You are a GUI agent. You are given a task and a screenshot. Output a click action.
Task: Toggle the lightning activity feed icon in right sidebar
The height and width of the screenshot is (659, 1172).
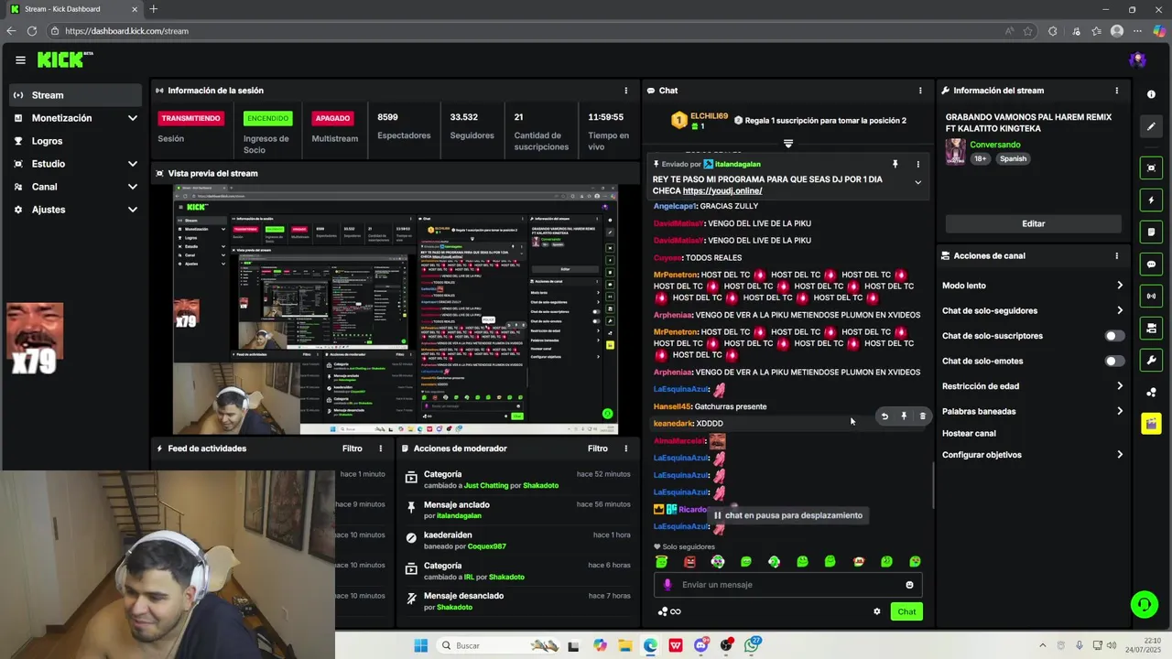click(x=1151, y=200)
